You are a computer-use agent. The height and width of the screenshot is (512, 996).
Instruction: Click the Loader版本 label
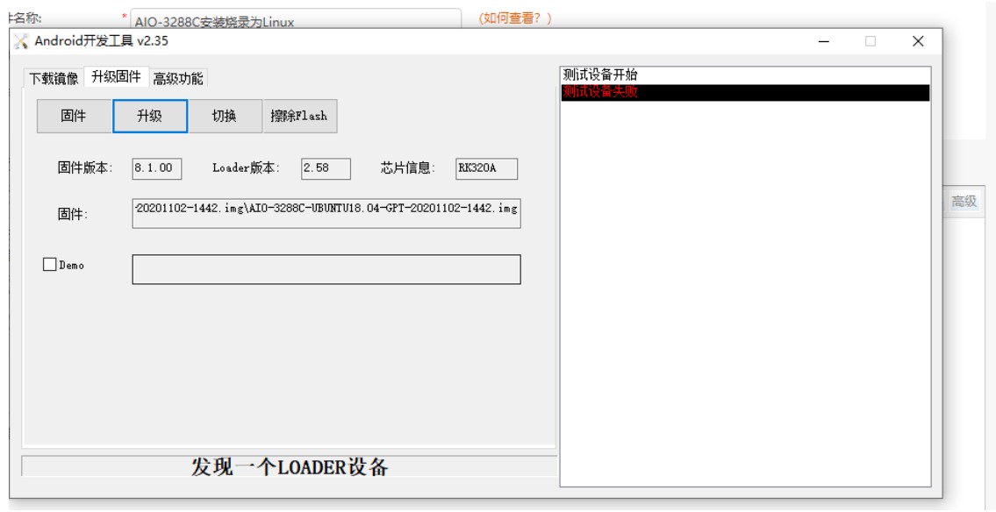(246, 168)
